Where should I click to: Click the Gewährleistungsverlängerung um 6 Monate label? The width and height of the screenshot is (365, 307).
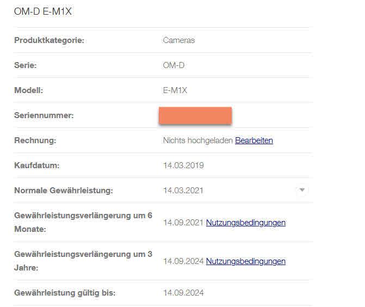click(x=83, y=222)
